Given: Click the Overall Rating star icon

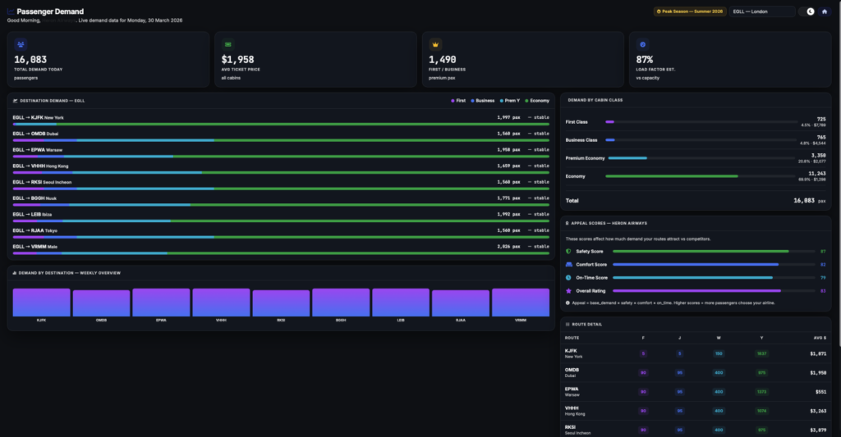Looking at the screenshot, I should tap(568, 290).
